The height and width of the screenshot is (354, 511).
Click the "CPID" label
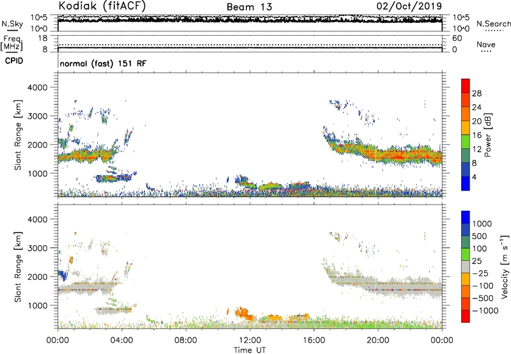coord(14,61)
